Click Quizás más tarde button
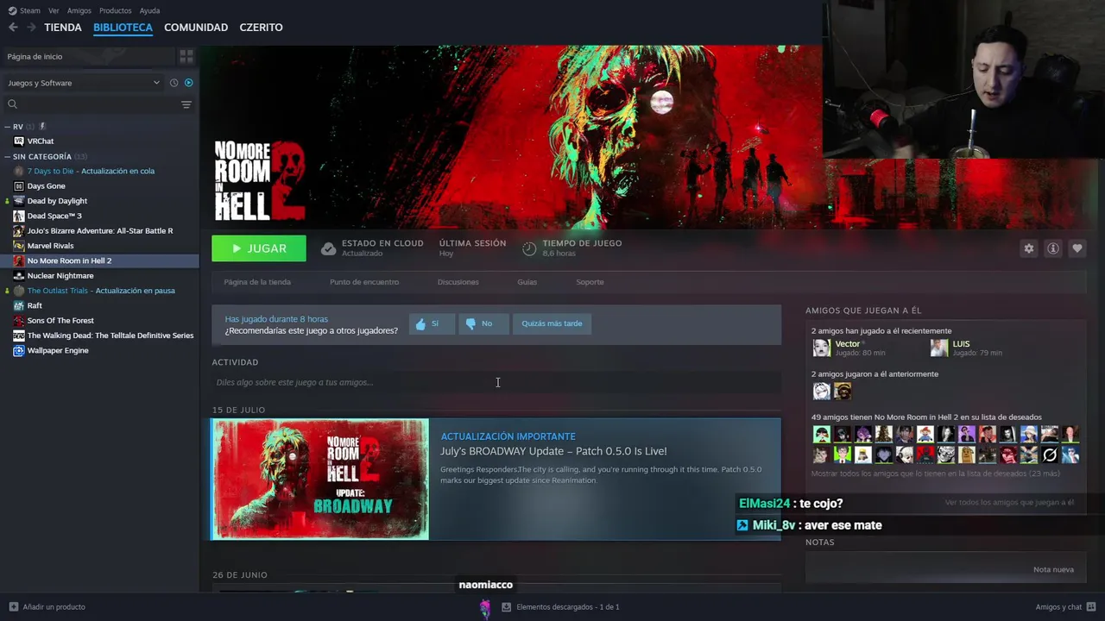 (x=552, y=323)
